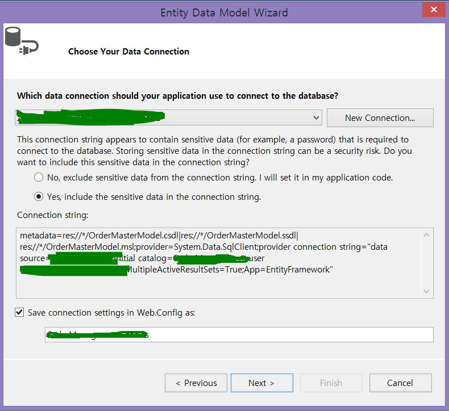Focus the Web.Config connection name field
The width and height of the screenshot is (449, 411).
click(239, 335)
